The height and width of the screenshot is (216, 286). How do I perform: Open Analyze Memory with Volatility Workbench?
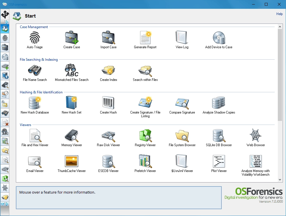pyautogui.click(x=255, y=166)
